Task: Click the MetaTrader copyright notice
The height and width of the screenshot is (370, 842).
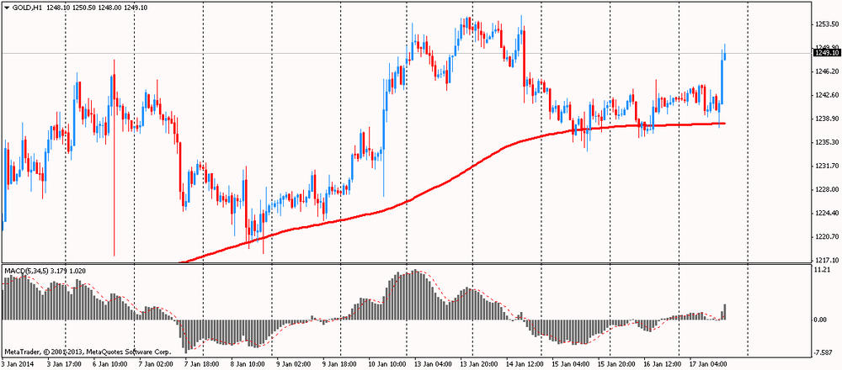Action: [x=88, y=352]
